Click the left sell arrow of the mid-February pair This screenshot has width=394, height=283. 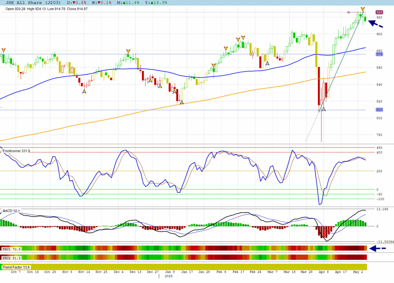click(x=238, y=40)
